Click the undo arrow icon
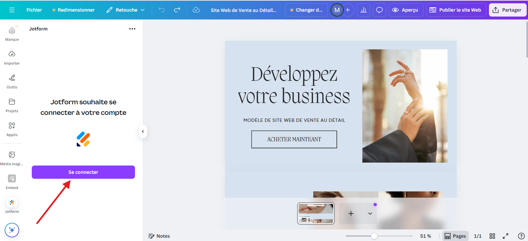Viewport: 528px width, 241px height. click(161, 10)
